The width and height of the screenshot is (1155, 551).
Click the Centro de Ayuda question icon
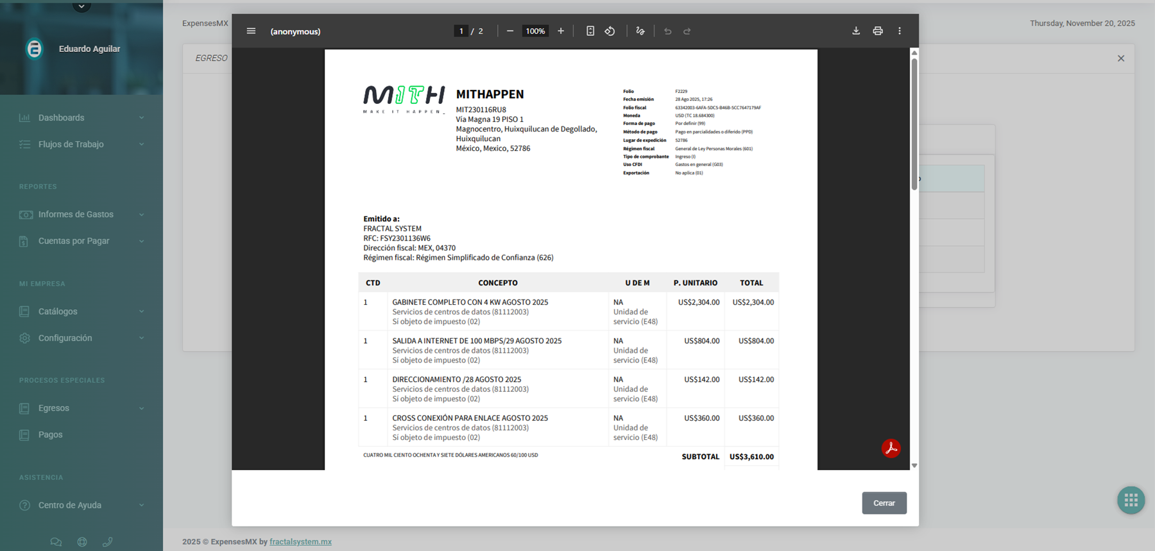(x=24, y=505)
